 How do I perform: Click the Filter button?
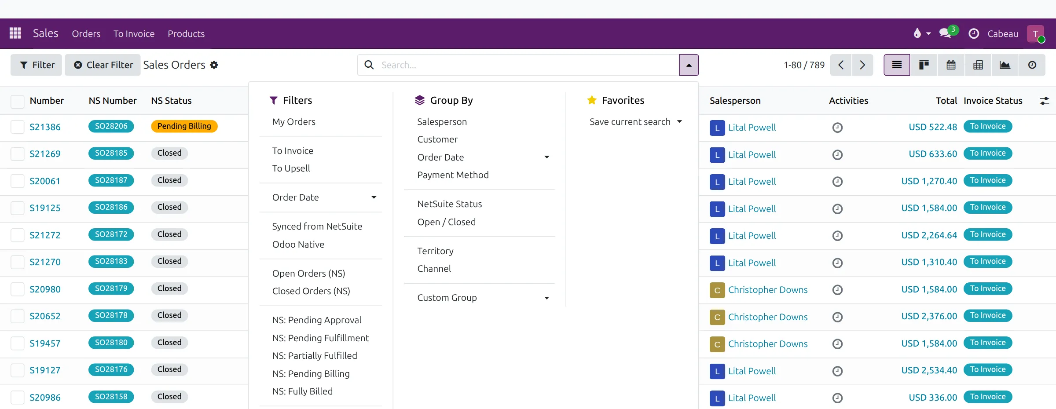point(37,65)
